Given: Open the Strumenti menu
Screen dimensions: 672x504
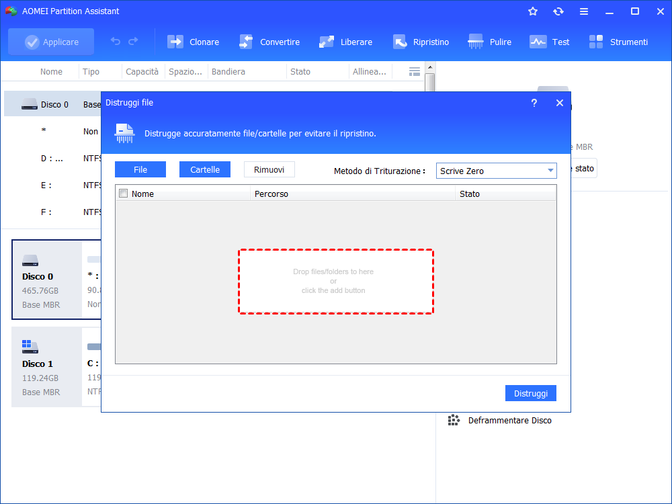Looking at the screenshot, I should [x=618, y=42].
